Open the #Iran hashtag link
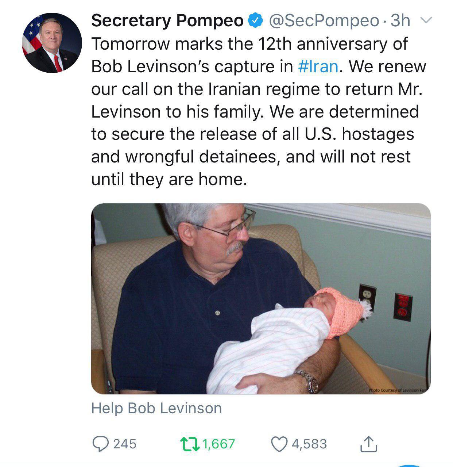The height and width of the screenshot is (467, 453). [318, 66]
